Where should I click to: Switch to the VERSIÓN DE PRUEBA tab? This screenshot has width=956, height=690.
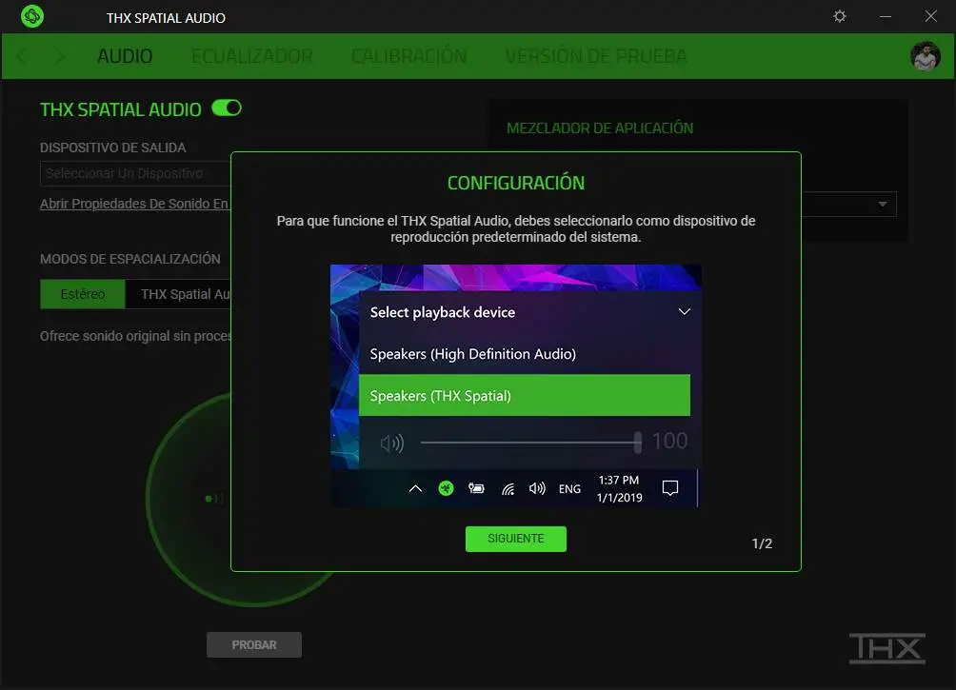click(x=596, y=56)
